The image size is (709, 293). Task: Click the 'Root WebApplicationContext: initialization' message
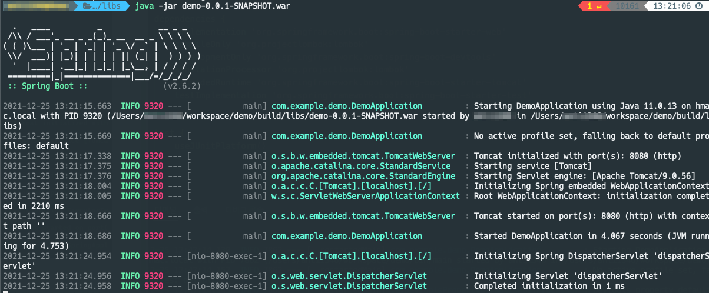tap(591, 196)
